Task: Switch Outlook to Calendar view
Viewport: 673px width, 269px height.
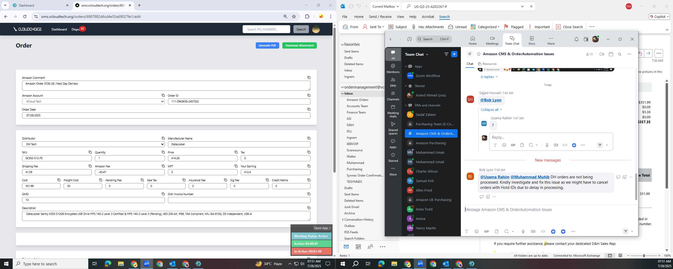Action: [x=358, y=247]
